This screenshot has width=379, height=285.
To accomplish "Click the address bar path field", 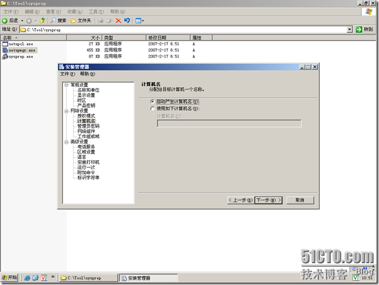I will (x=183, y=30).
